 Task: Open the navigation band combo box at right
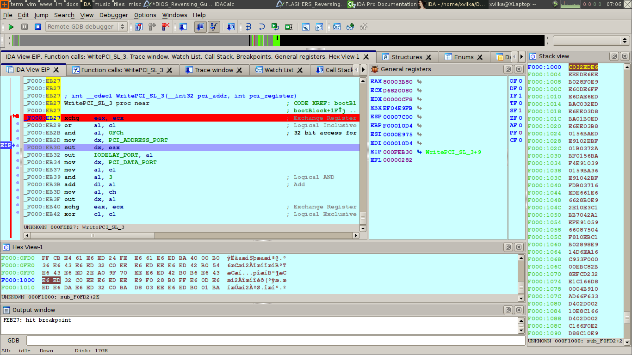click(x=591, y=41)
